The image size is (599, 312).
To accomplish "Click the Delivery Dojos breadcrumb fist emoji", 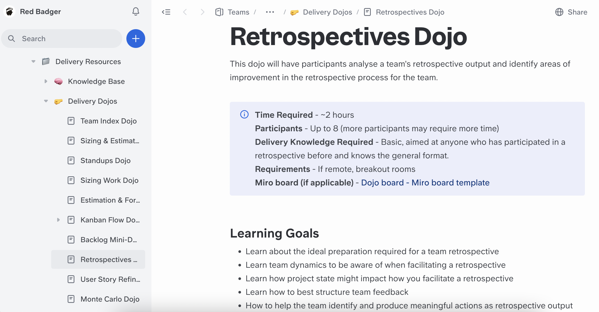I will pyautogui.click(x=294, y=12).
